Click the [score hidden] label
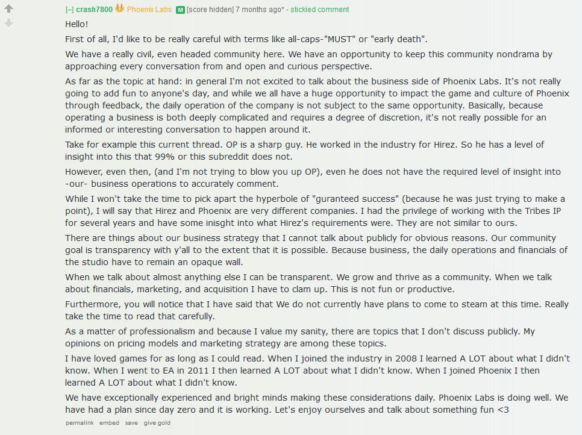 click(x=210, y=10)
